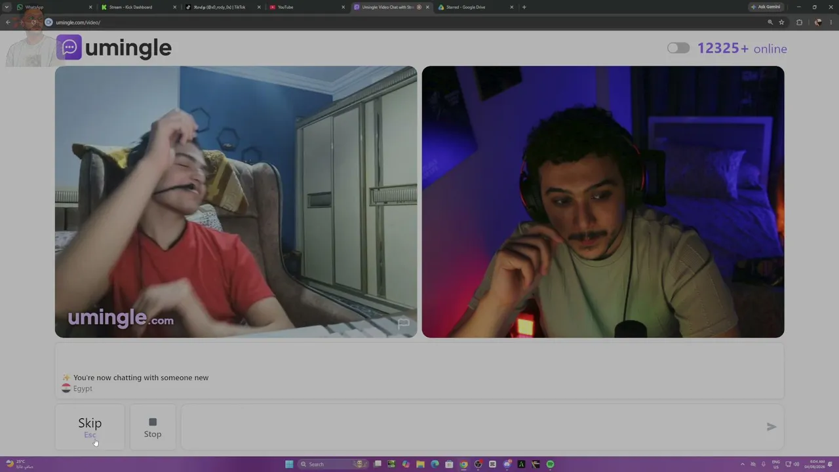Open the Windows Start menu

tap(289, 464)
